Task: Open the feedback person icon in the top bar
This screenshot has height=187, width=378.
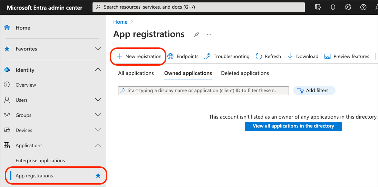Action: tap(376, 7)
